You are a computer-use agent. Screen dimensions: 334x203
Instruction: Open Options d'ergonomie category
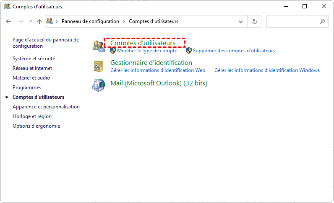click(x=37, y=126)
